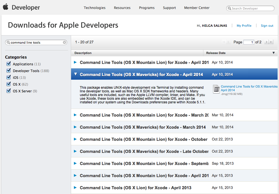
Task: Click the Oct 22, 2013 date for Mountain Lion October
Action: (222, 139)
